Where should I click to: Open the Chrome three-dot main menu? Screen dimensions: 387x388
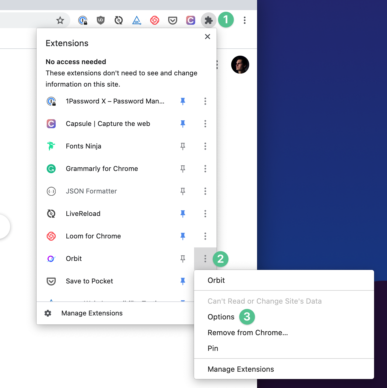click(245, 20)
